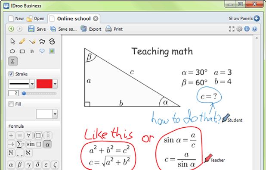
Task: Click the stroke width number field
Action: pyautogui.click(x=13, y=93)
